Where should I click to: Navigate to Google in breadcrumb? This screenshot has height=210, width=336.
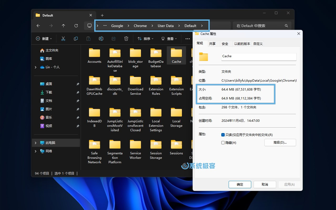pyautogui.click(x=117, y=26)
